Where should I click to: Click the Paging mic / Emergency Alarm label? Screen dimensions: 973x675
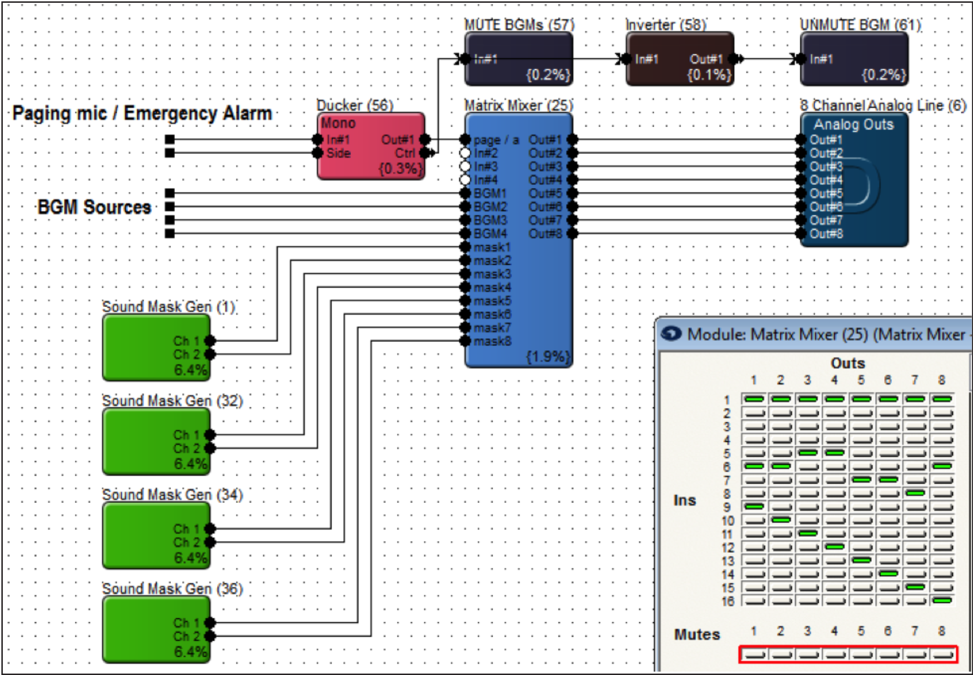click(142, 113)
